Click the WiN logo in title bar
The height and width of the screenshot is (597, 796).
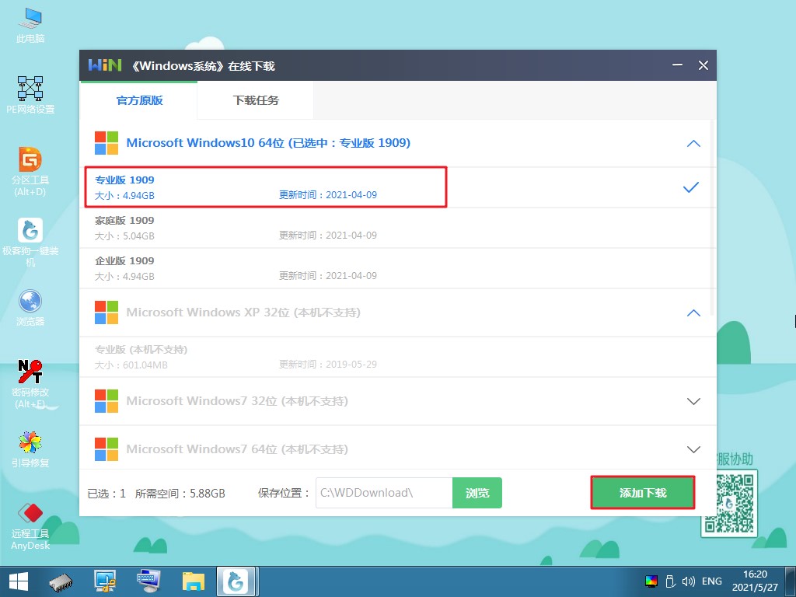tap(105, 65)
